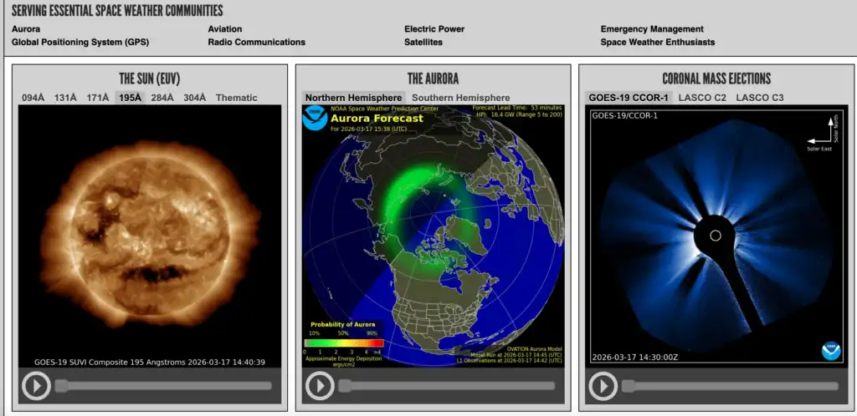The image size is (857, 416).
Task: Open the Satellites community link
Action: [423, 42]
